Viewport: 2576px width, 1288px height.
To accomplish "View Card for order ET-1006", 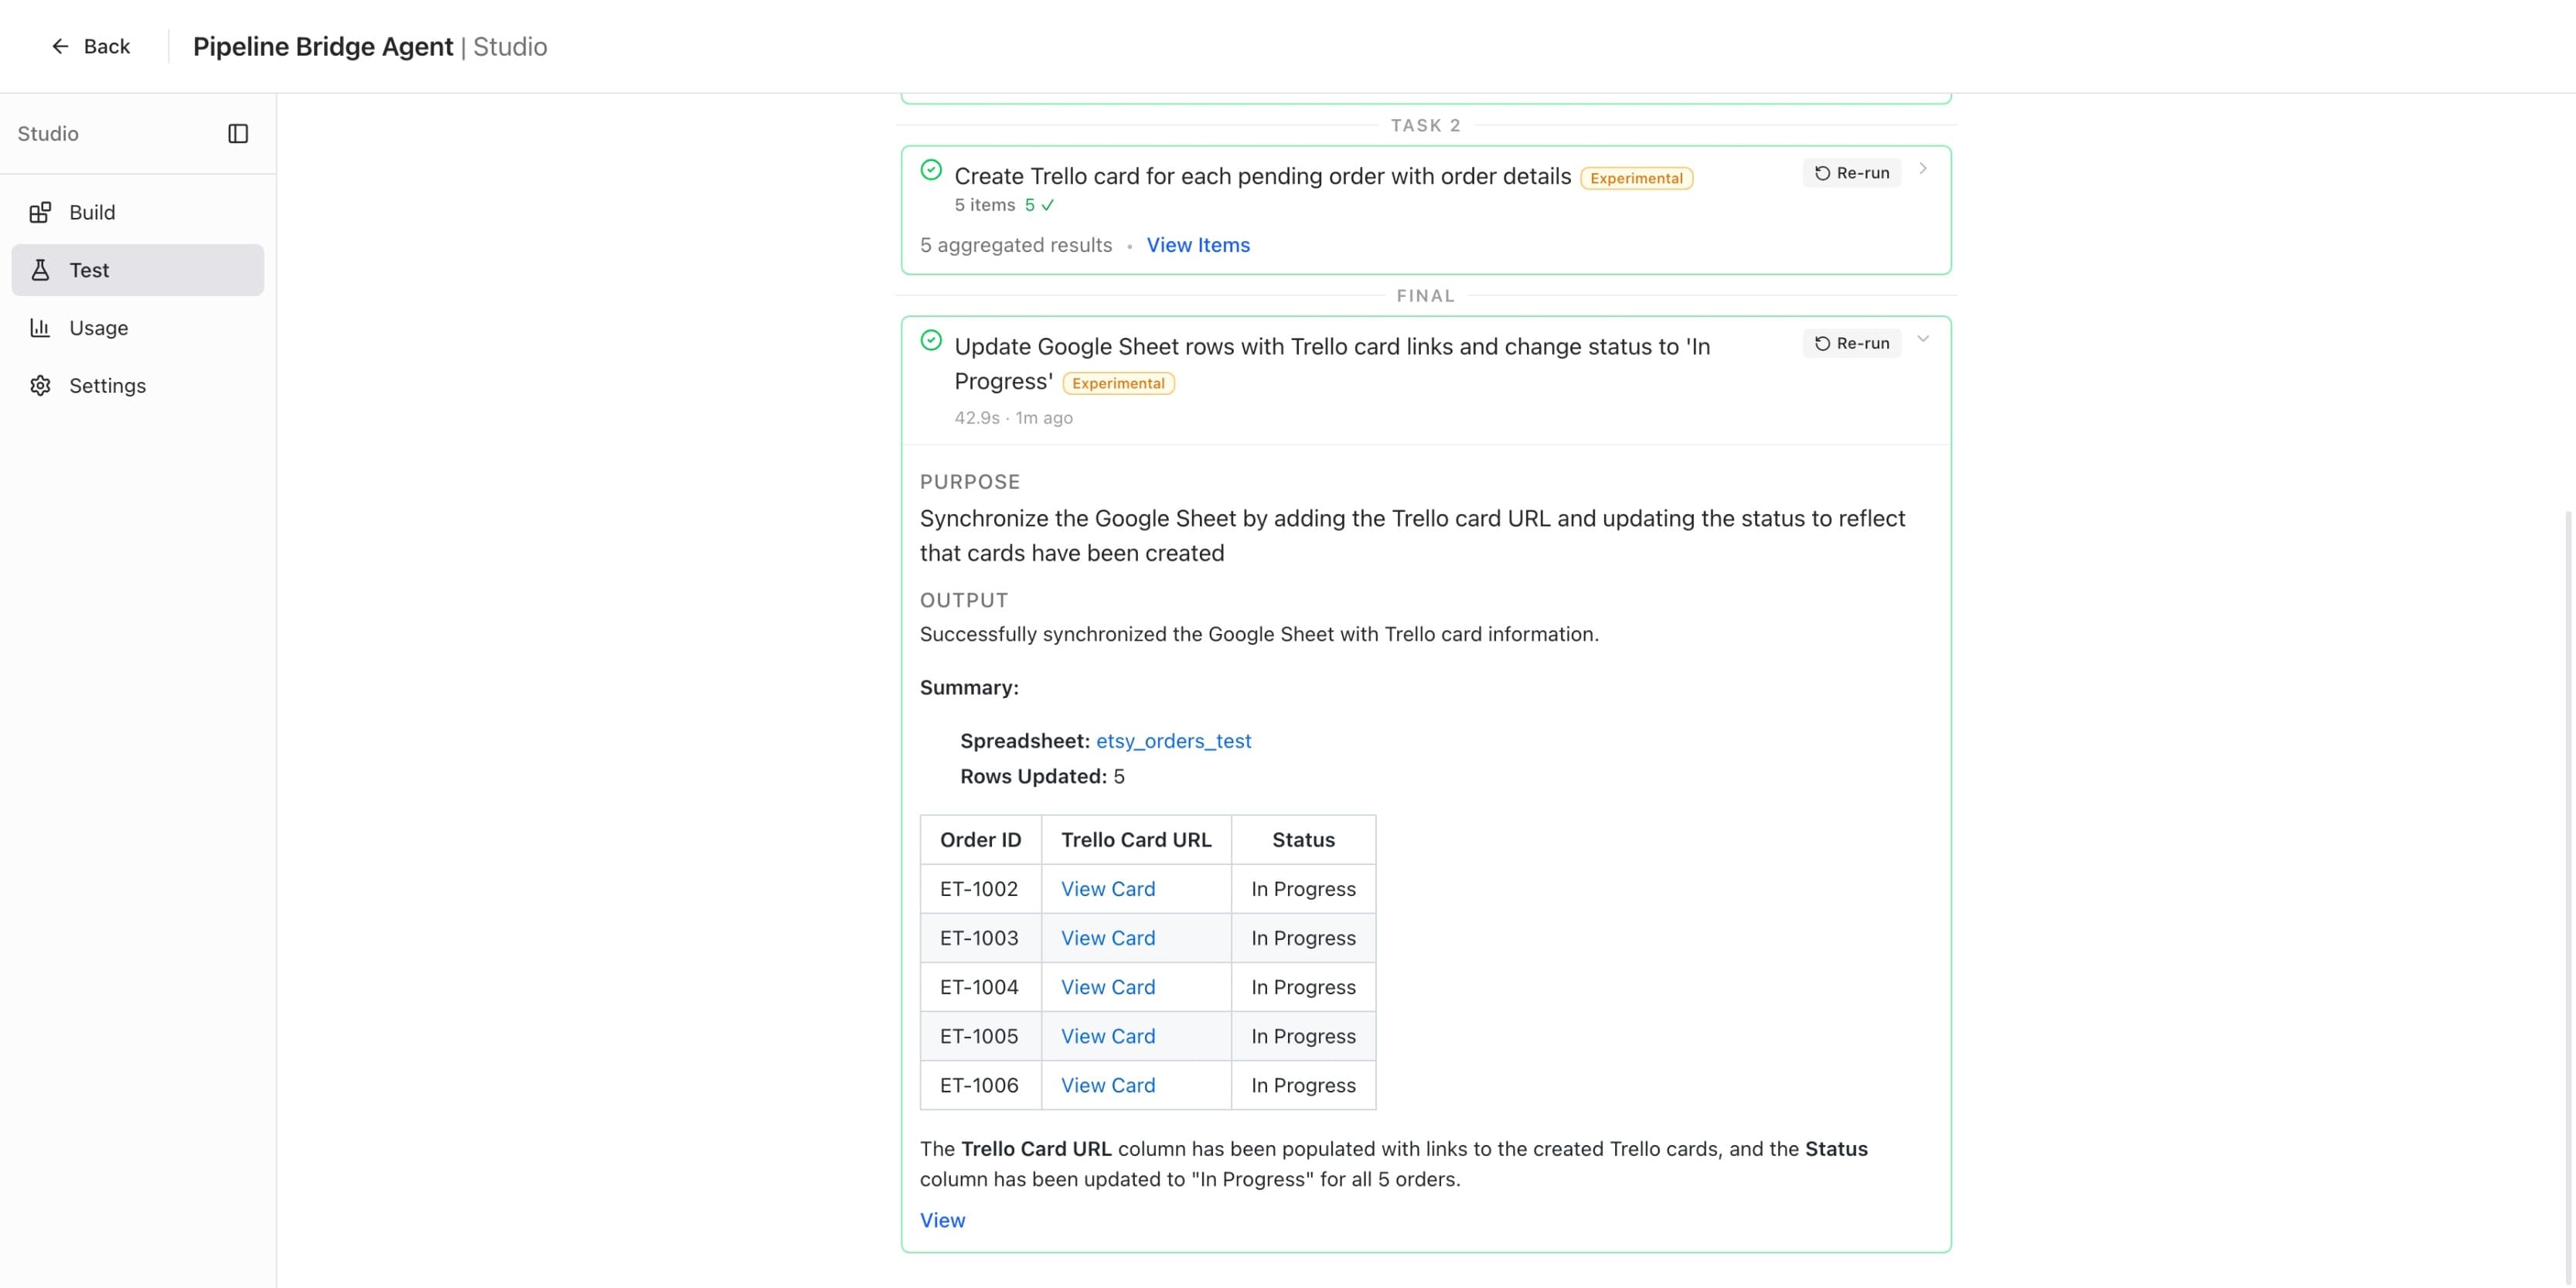I will (1107, 1085).
